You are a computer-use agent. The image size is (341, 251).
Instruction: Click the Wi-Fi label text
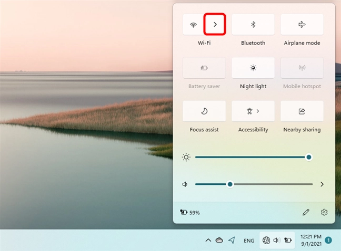point(204,43)
